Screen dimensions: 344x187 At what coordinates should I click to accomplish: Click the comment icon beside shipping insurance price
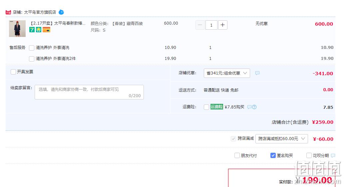249,107
